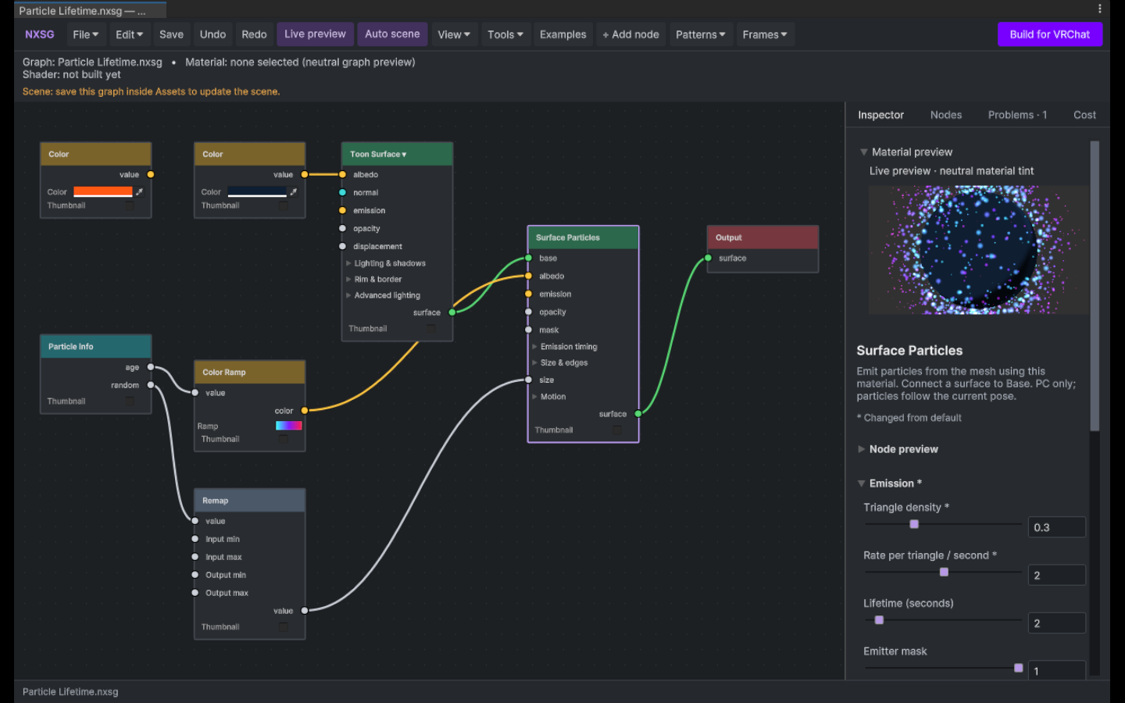Viewport: 1125px width, 703px height.
Task: Click Build for VRChat button
Action: (1050, 34)
